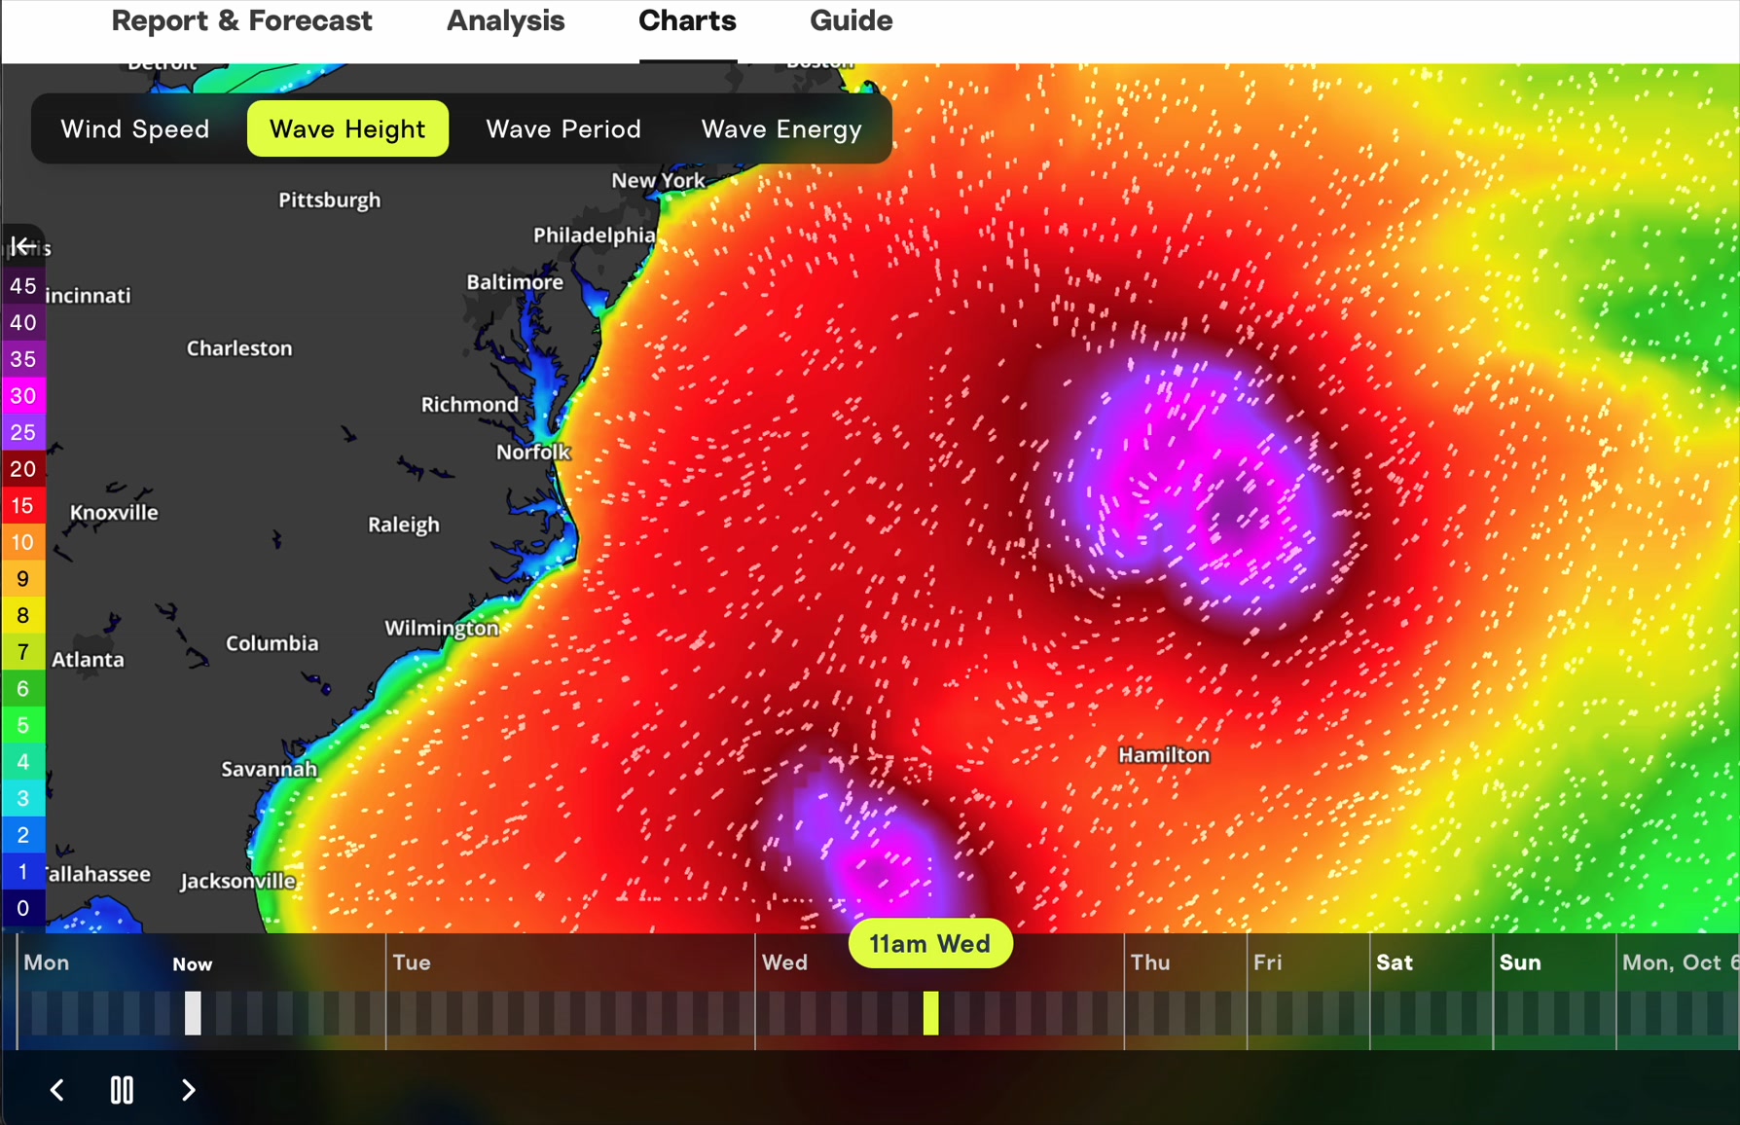This screenshot has width=1740, height=1125.
Task: Select Wed on the timeline
Action: tap(785, 962)
